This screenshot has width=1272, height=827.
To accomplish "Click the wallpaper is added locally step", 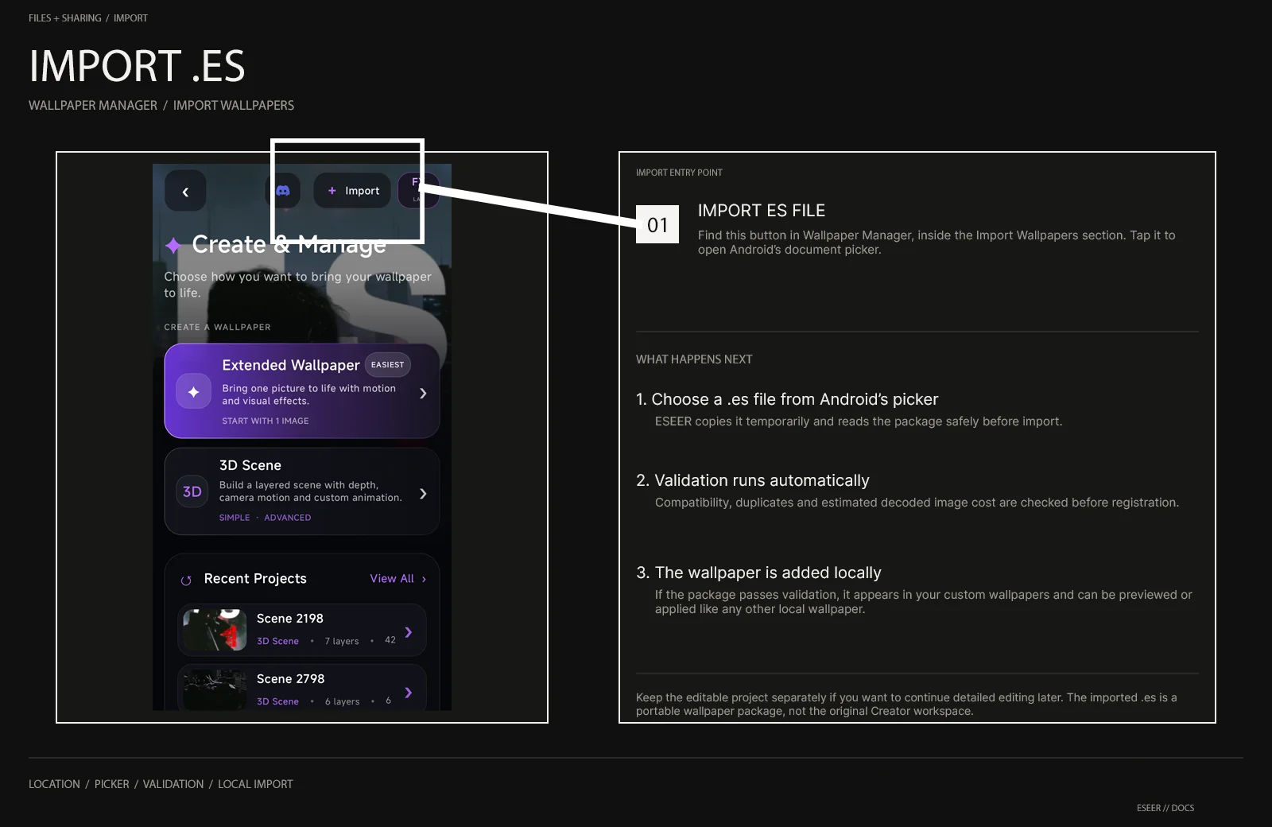I will pyautogui.click(x=758, y=573).
